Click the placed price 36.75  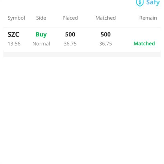(70, 44)
